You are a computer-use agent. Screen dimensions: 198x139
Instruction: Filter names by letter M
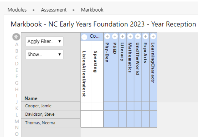(x=17, y=121)
